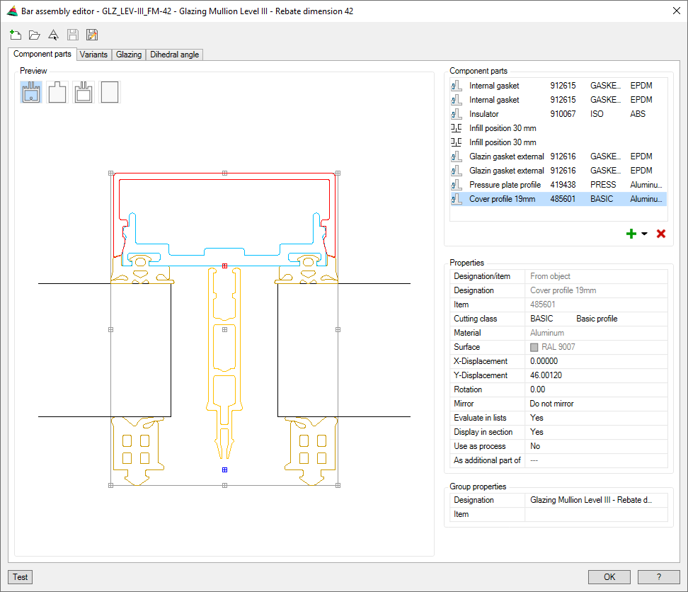The image size is (688, 592).
Task: Click the pick-from-drawing triangle cursor icon
Action: 53,35
